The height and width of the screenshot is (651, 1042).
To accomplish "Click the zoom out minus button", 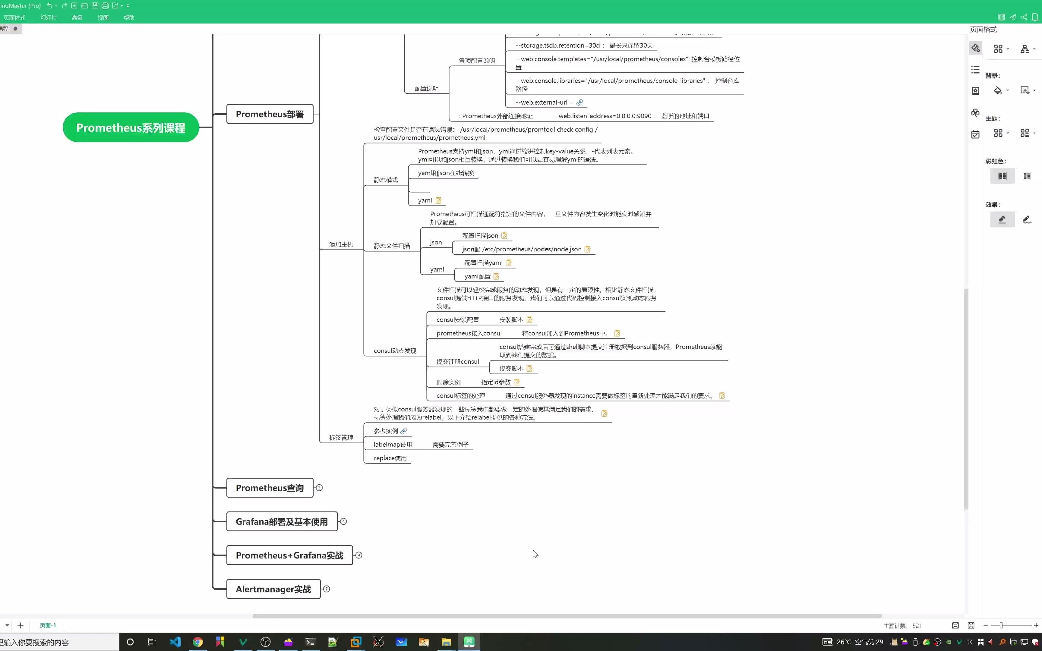I will (986, 626).
